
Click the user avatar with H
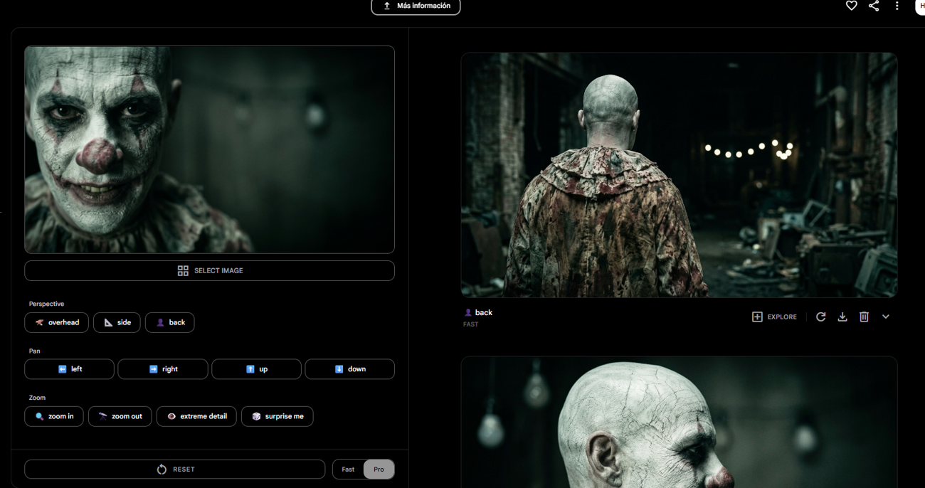(x=920, y=6)
